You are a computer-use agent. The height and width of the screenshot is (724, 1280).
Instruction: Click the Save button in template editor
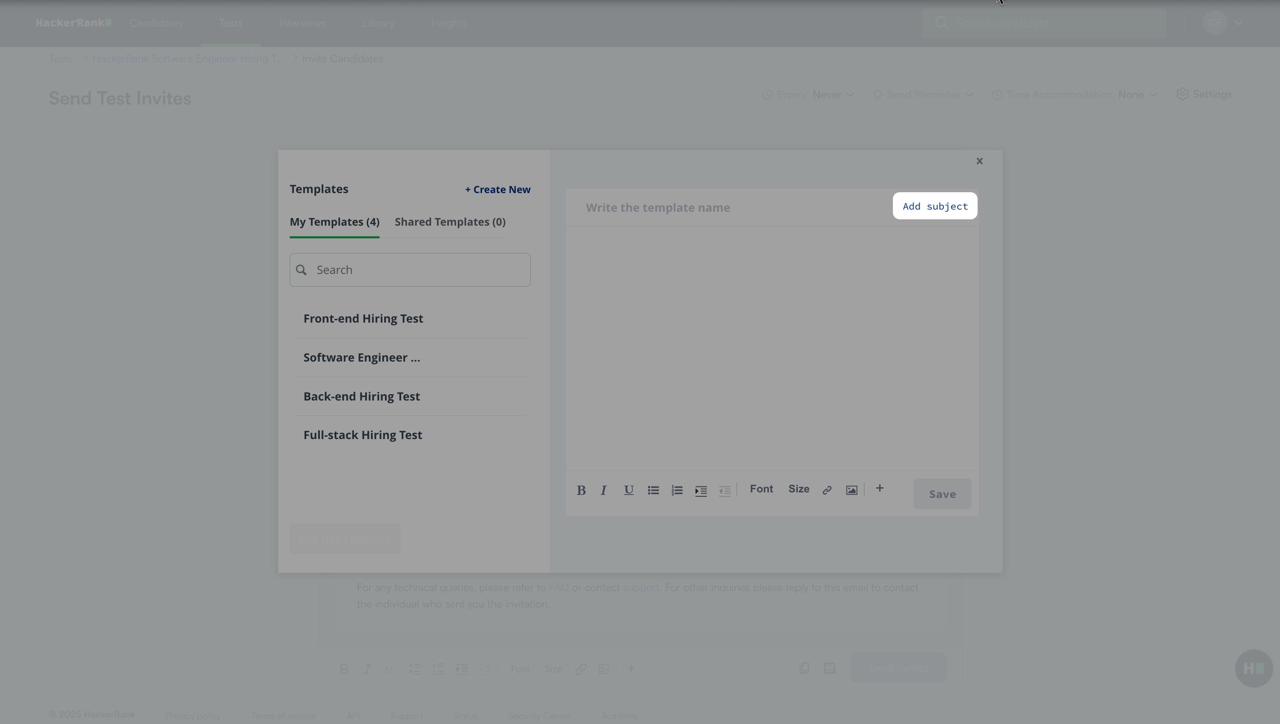[x=942, y=494]
